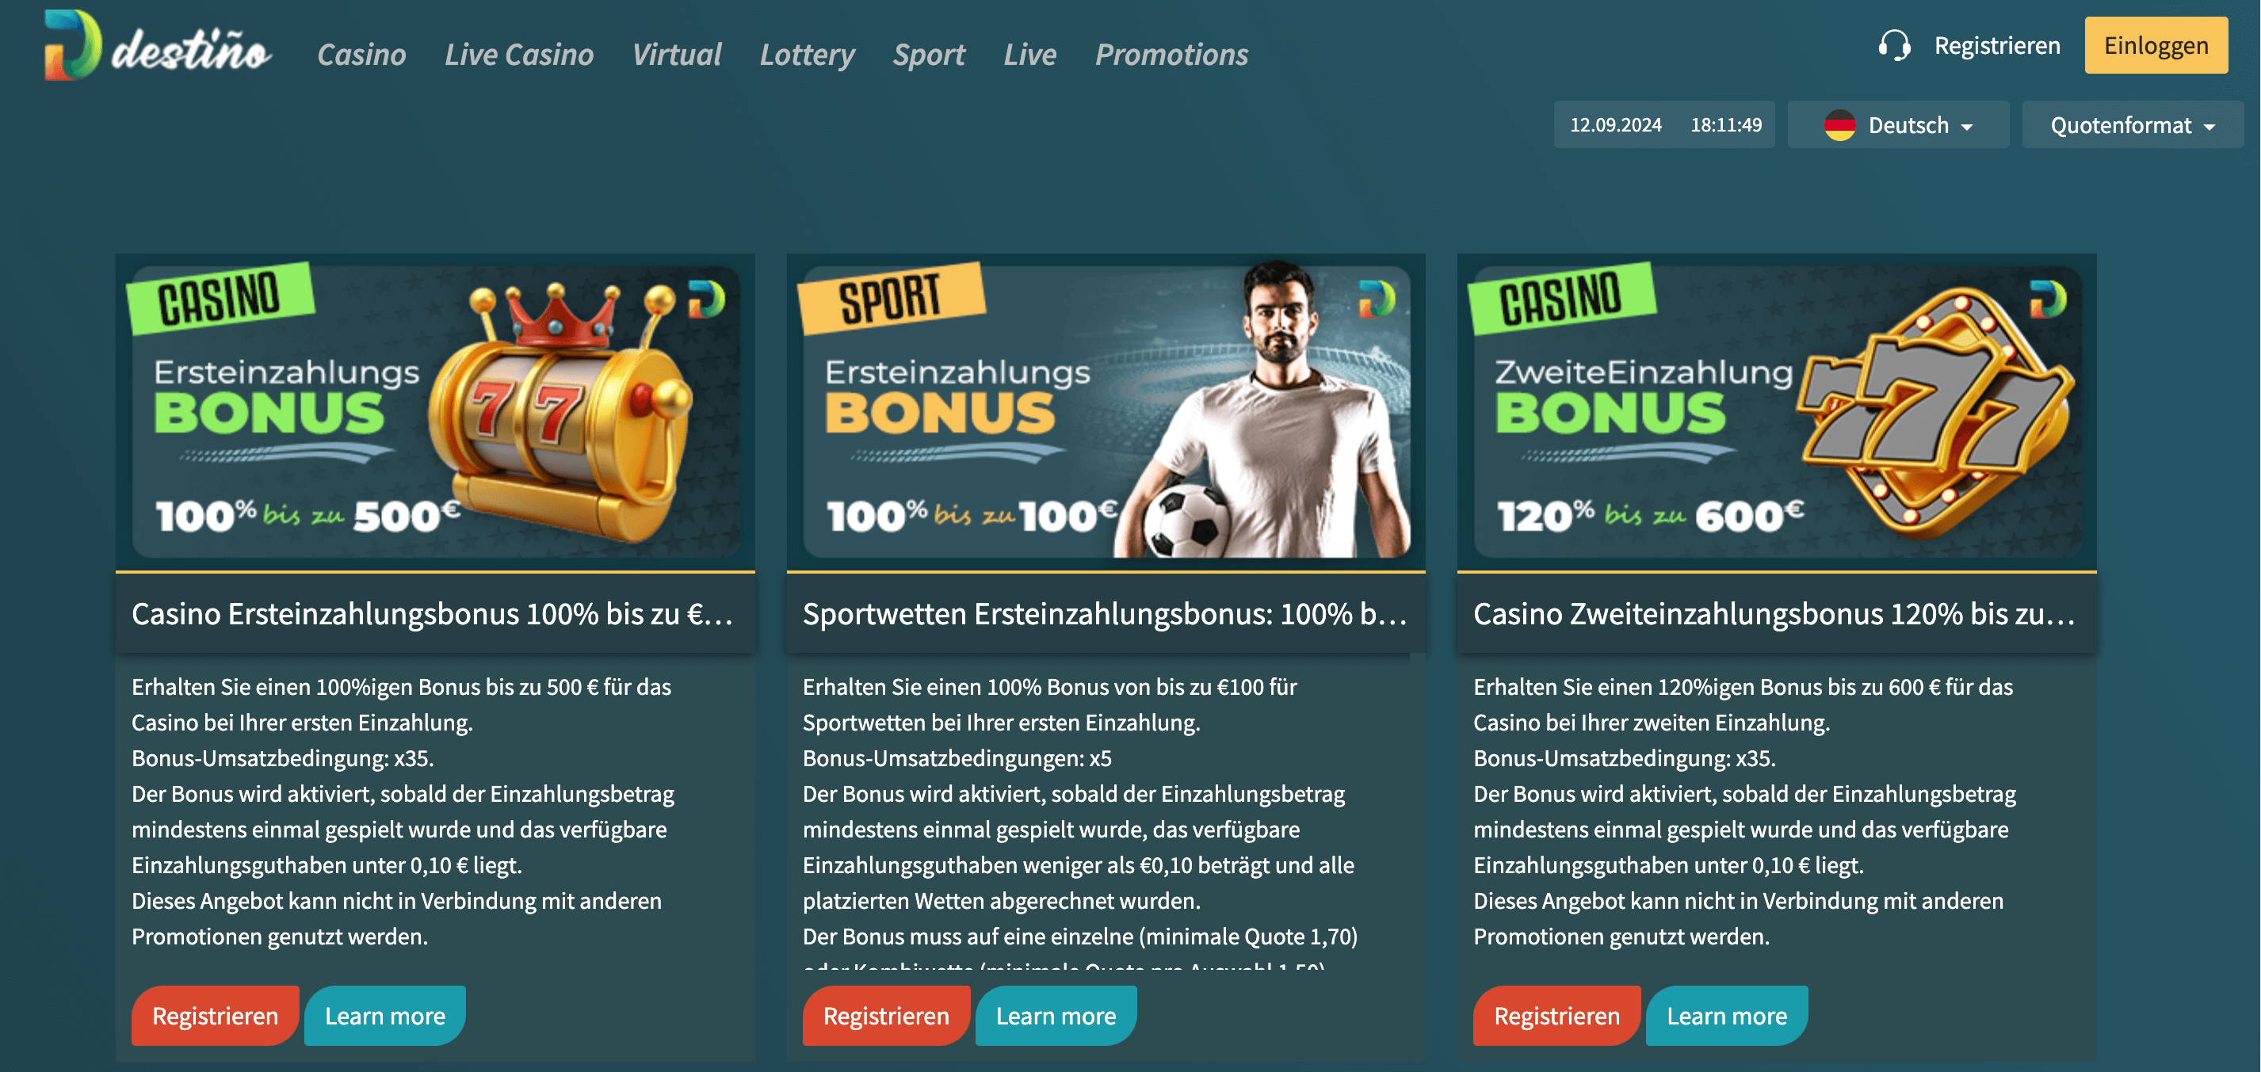This screenshot has height=1072, width=2261.
Task: Click the Registrieren link in the header
Action: point(1997,44)
